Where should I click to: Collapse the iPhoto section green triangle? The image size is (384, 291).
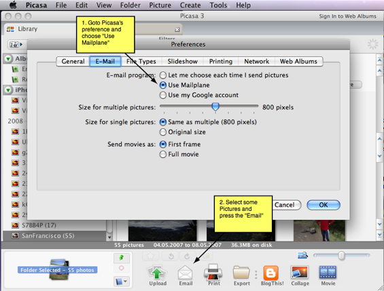[x=8, y=90]
